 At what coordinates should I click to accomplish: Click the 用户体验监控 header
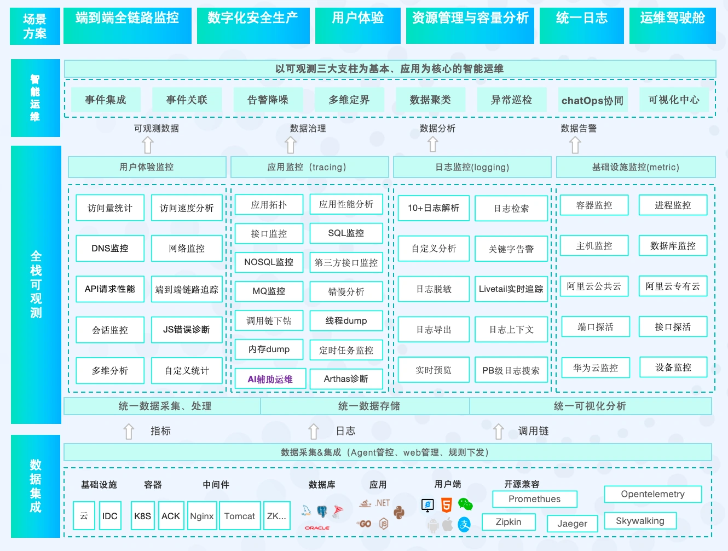pos(147,167)
